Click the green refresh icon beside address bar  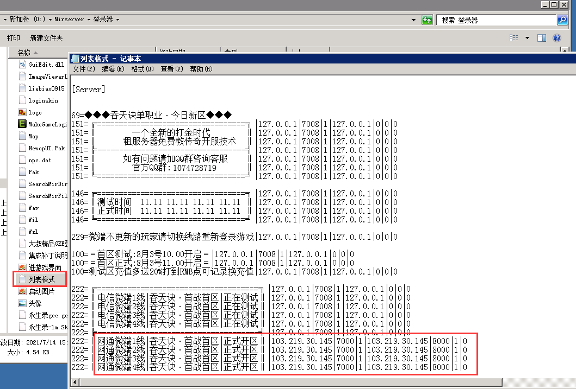point(428,20)
